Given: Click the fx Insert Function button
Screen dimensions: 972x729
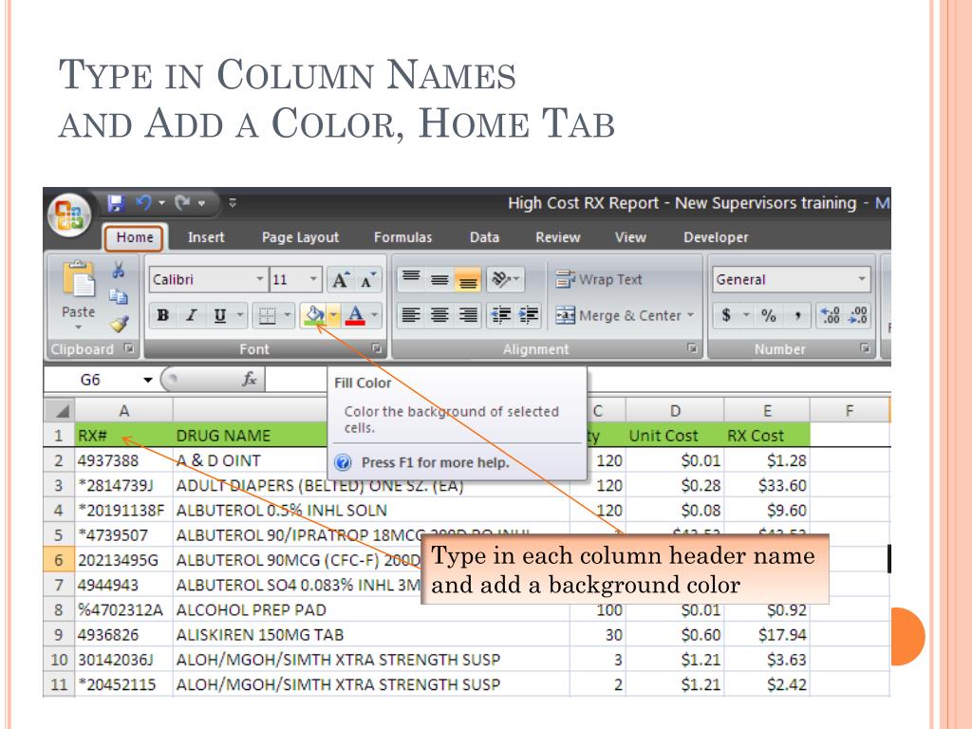Looking at the screenshot, I should click(250, 379).
